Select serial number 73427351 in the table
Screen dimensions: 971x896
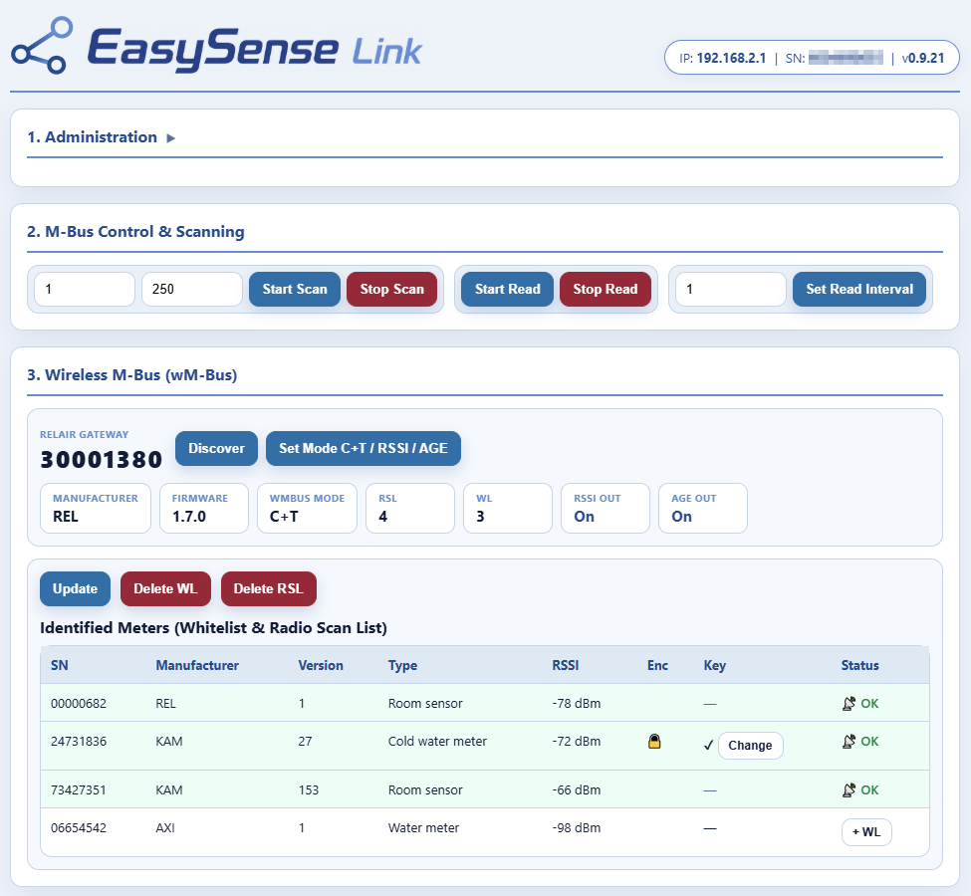tap(79, 790)
